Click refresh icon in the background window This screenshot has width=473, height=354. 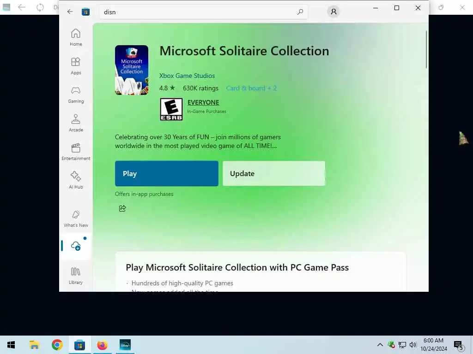[40, 7]
